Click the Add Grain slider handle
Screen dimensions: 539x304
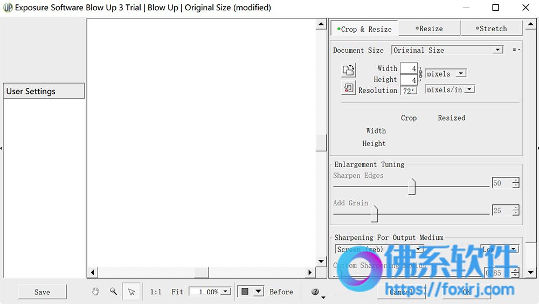(x=375, y=214)
